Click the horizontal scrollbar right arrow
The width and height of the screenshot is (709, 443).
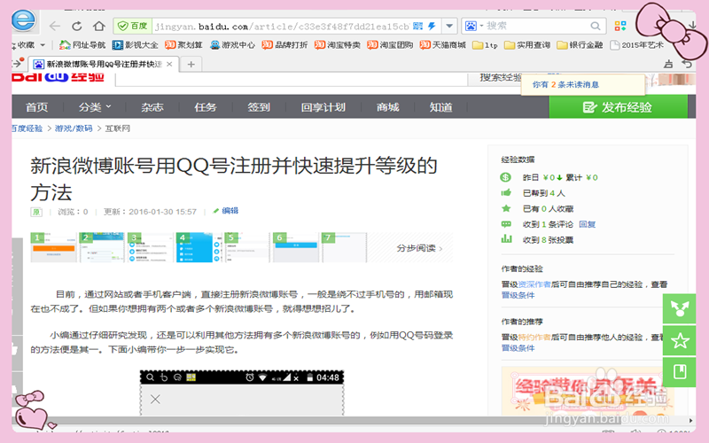[x=691, y=420]
